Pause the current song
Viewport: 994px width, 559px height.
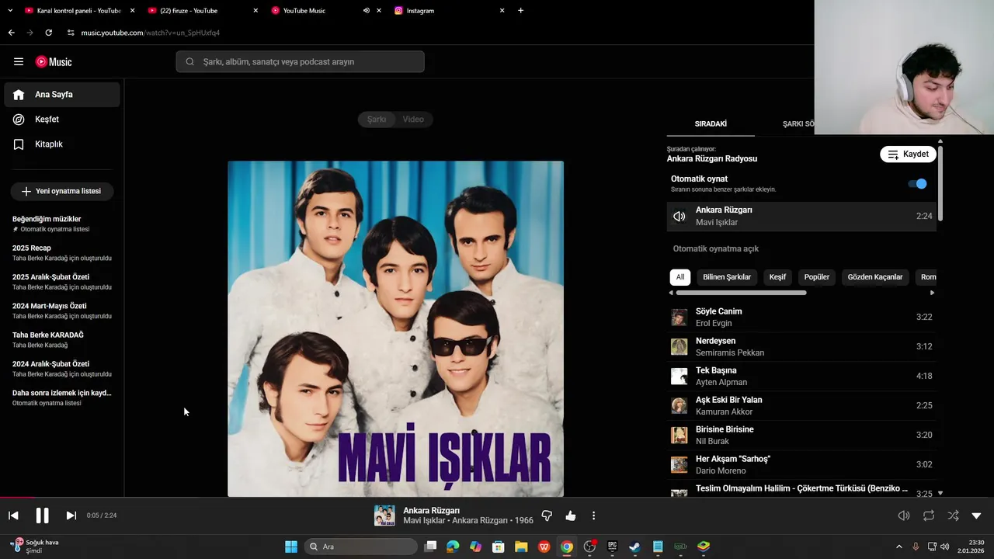tap(42, 516)
